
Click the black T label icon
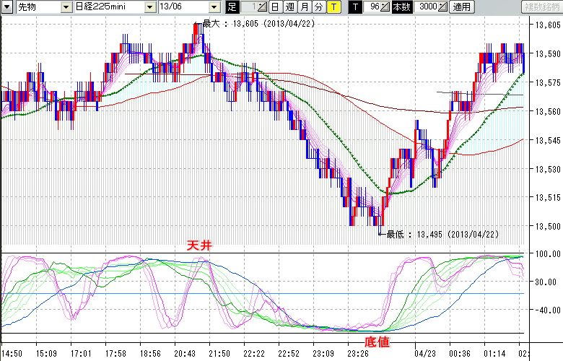tap(354, 6)
